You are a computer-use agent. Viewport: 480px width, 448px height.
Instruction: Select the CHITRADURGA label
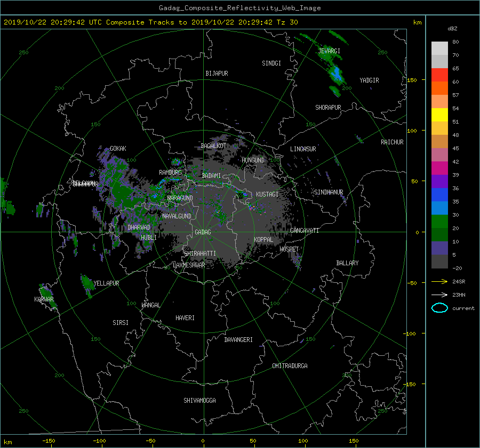[x=290, y=366]
